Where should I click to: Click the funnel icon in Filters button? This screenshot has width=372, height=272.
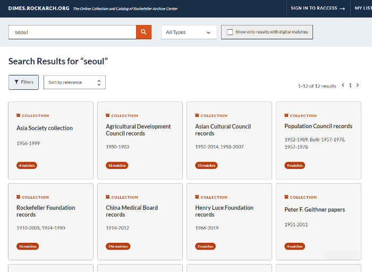click(16, 82)
